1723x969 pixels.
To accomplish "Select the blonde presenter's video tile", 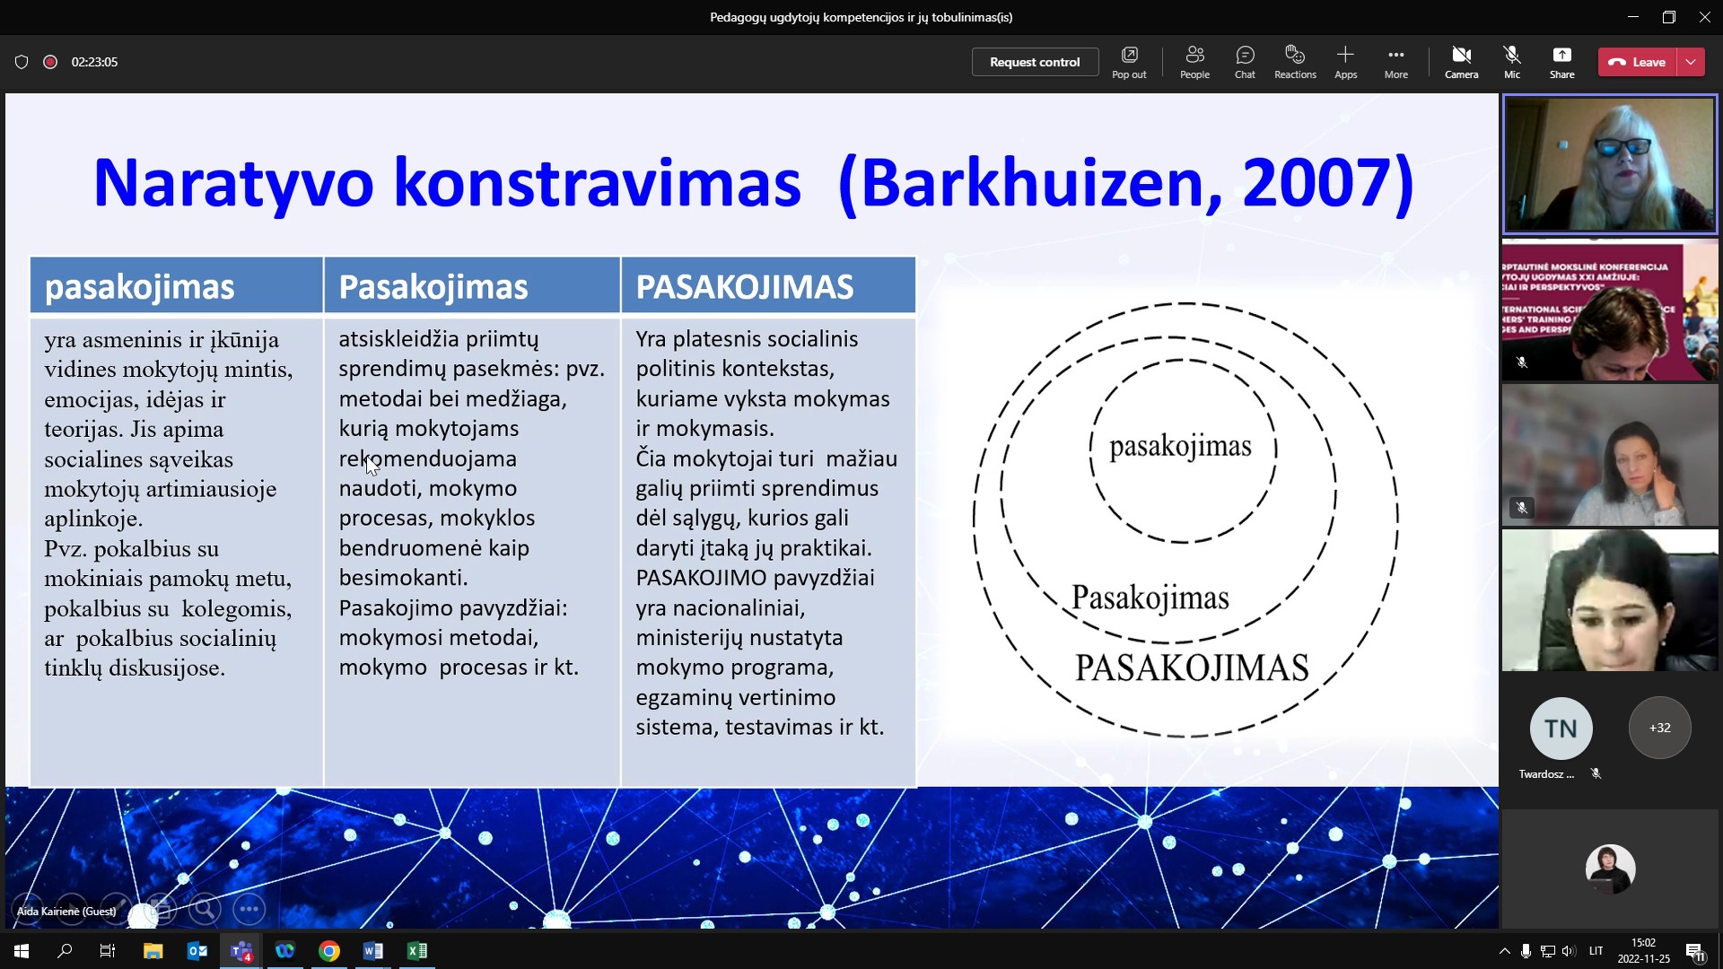I will pyautogui.click(x=1610, y=164).
